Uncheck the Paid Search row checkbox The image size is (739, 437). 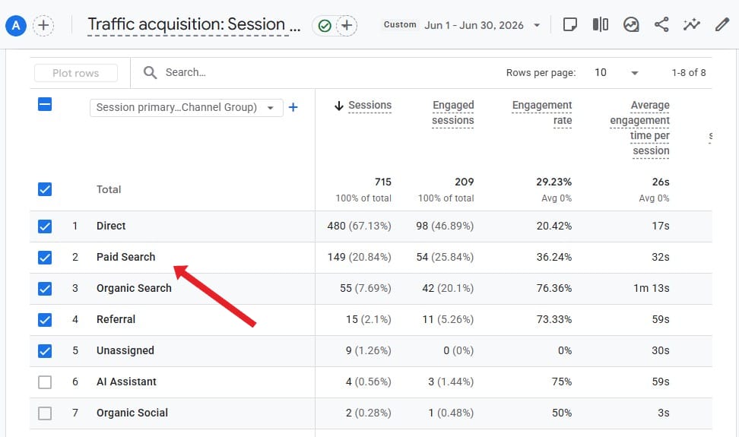pyautogui.click(x=45, y=258)
